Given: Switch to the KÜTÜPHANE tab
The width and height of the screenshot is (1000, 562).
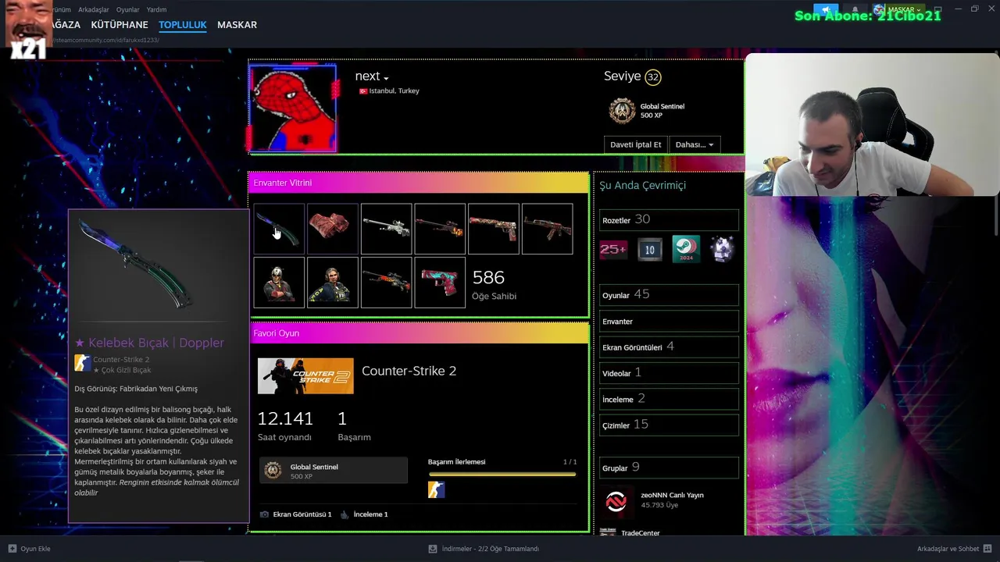Looking at the screenshot, I should [x=120, y=25].
